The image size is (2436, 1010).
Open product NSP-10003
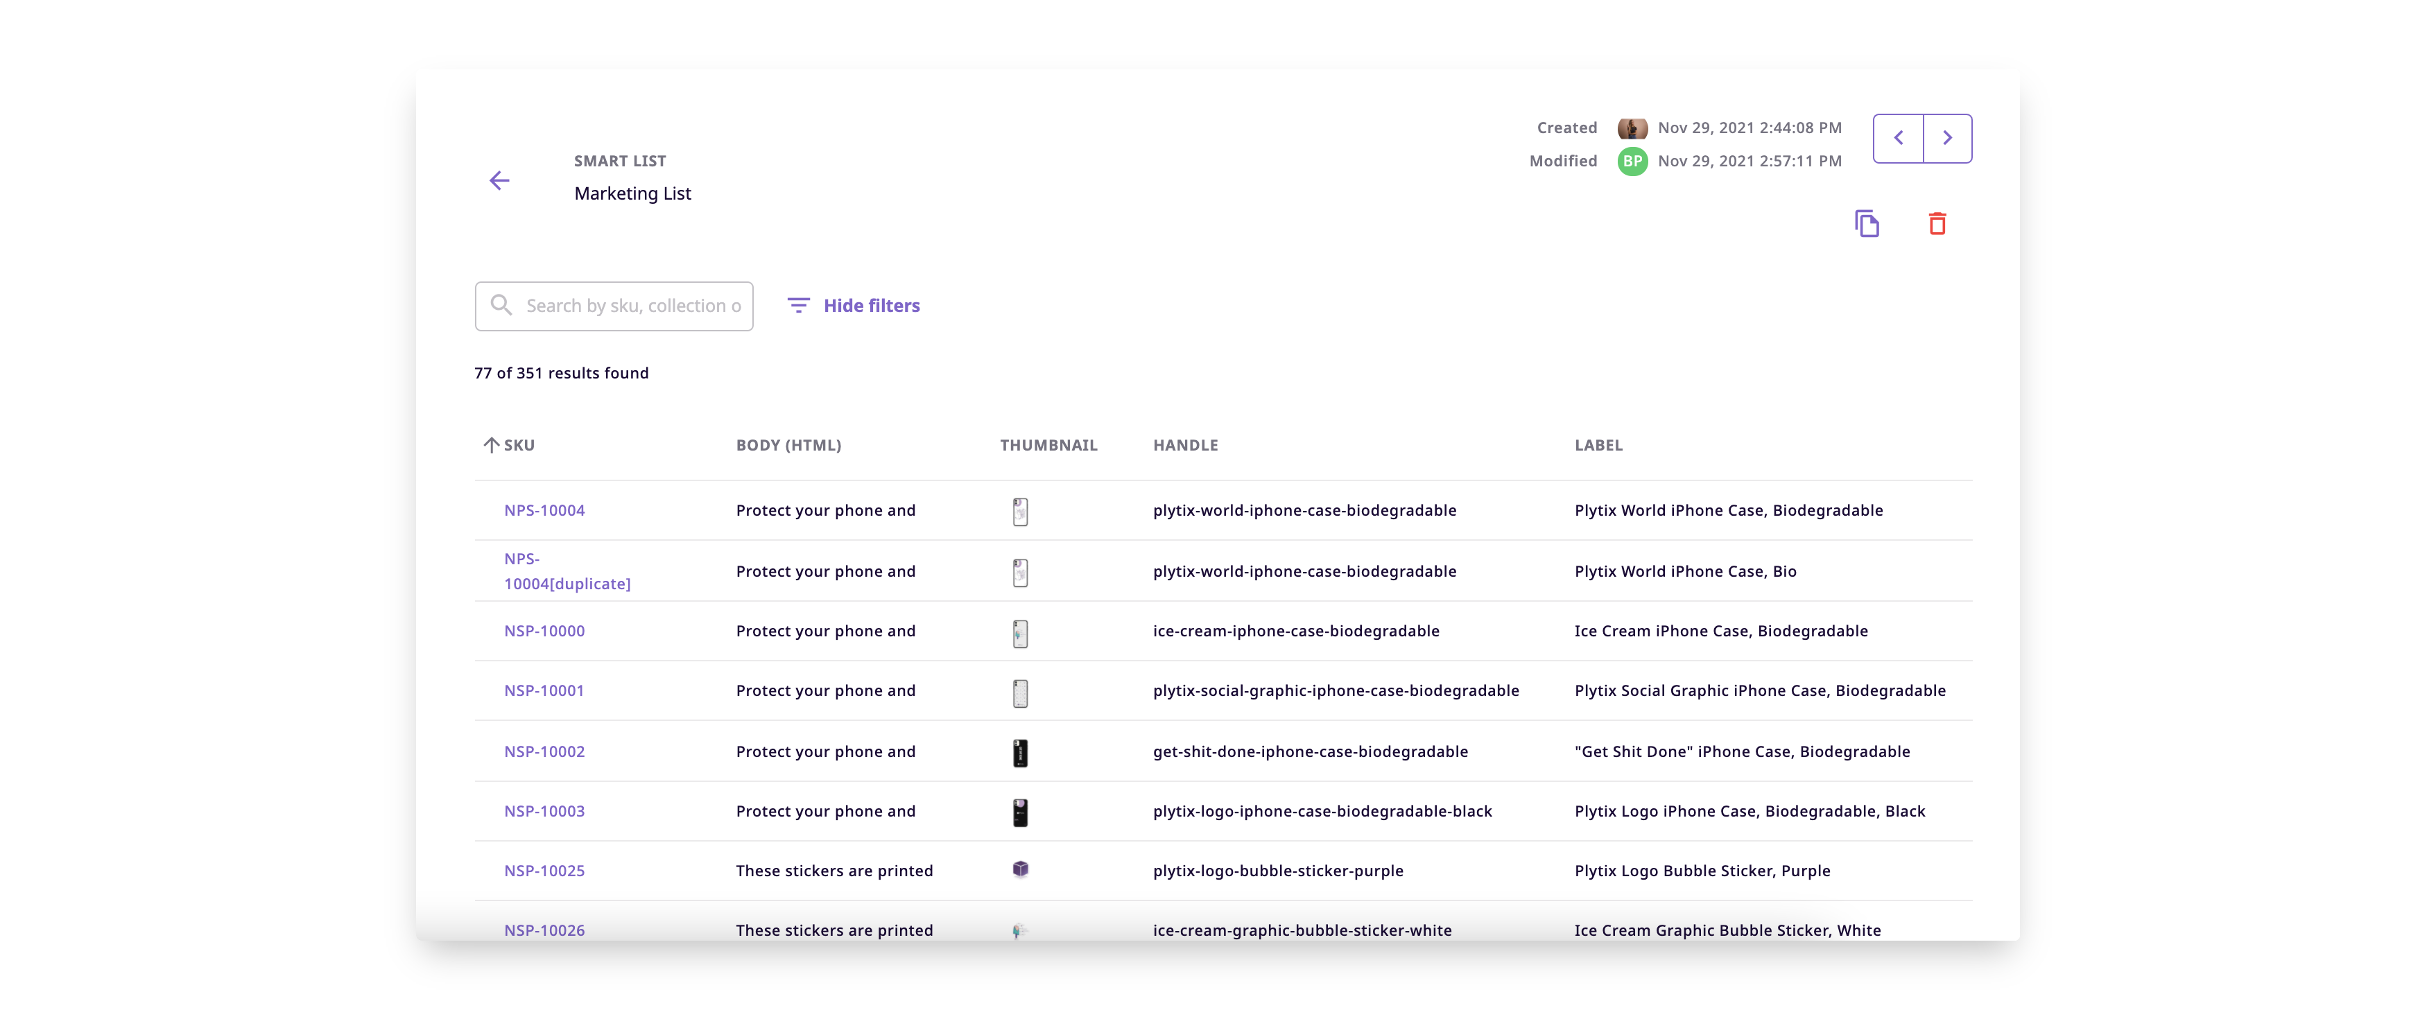[x=544, y=810]
